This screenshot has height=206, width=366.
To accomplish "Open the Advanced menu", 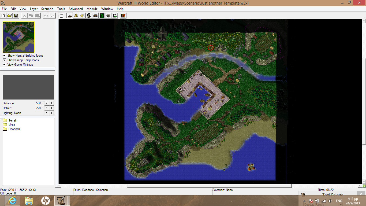I will (76, 9).
